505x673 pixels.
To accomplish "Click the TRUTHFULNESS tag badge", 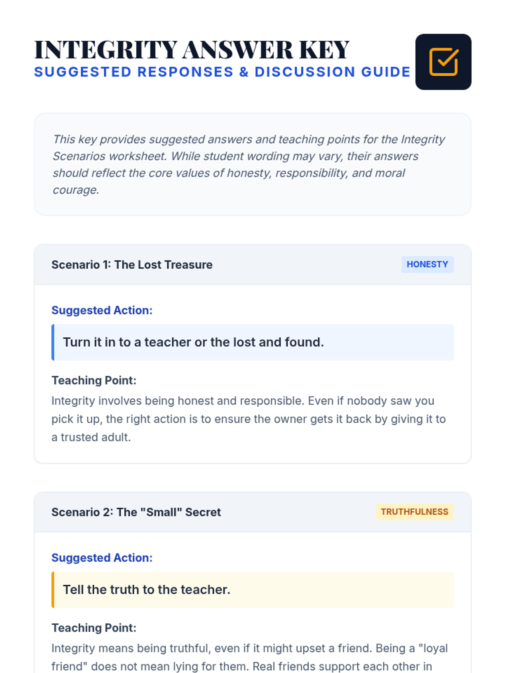I will (415, 512).
